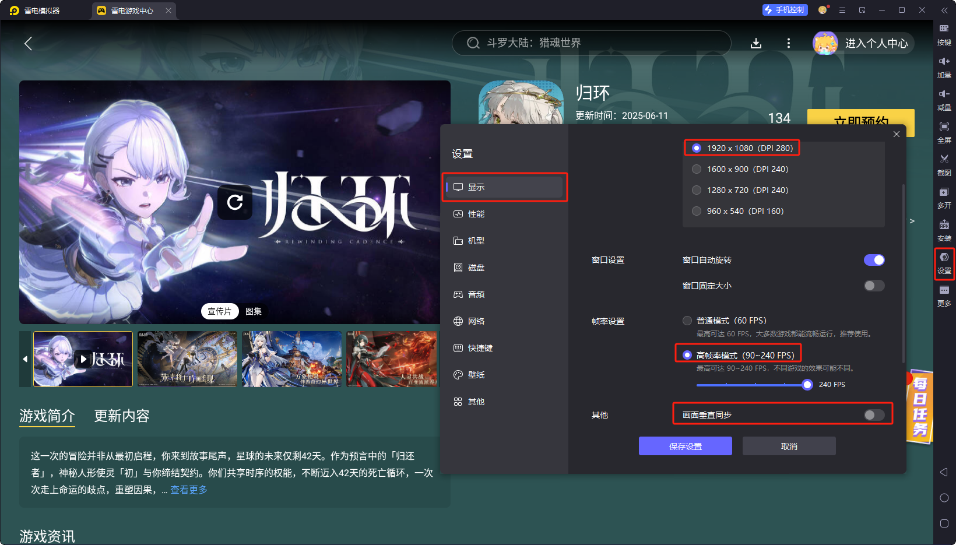Open the three-dot more options menu
Viewport: 956px width, 545px height.
789,43
